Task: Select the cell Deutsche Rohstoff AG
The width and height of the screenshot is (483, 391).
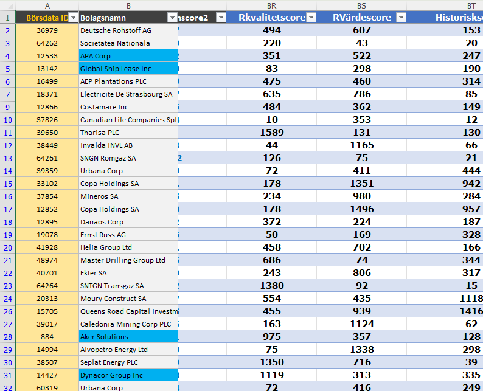Action: point(128,30)
